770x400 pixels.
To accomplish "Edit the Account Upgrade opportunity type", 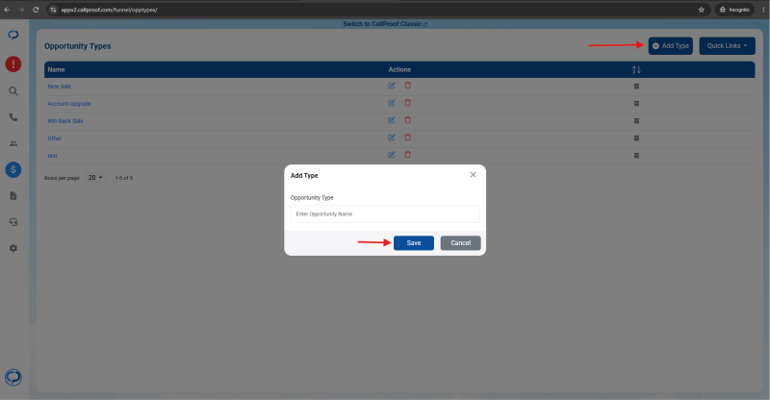I will pyautogui.click(x=392, y=103).
